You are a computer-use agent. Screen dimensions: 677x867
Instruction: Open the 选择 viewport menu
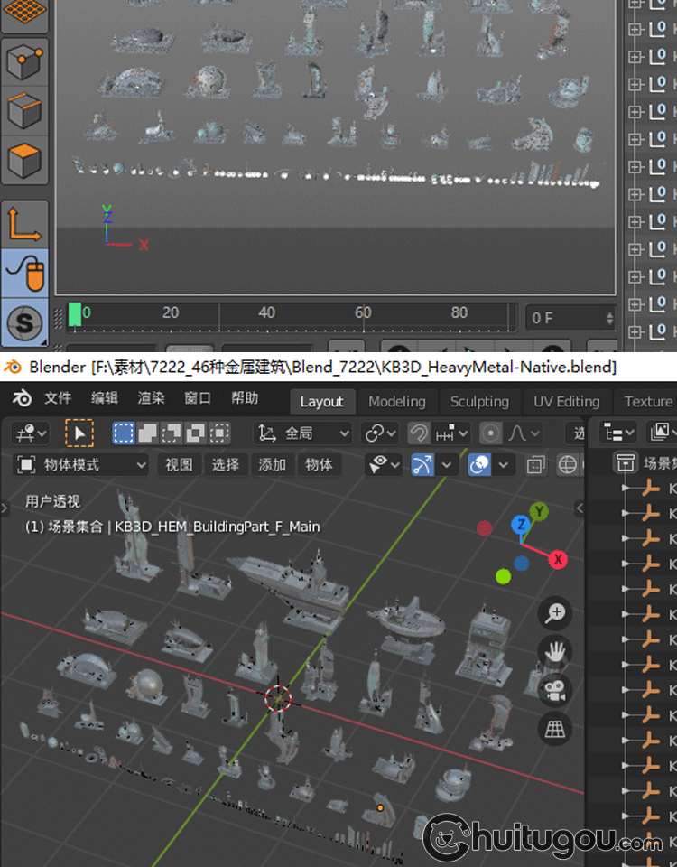tap(226, 464)
